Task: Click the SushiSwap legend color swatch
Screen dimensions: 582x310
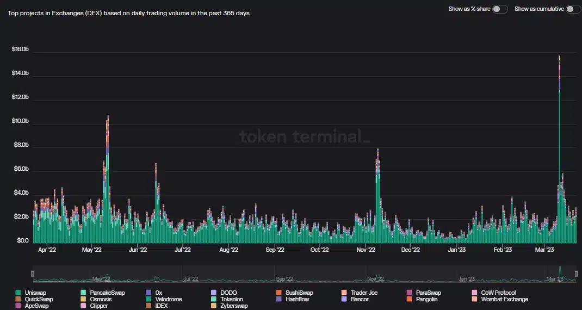Action: [x=278, y=293]
